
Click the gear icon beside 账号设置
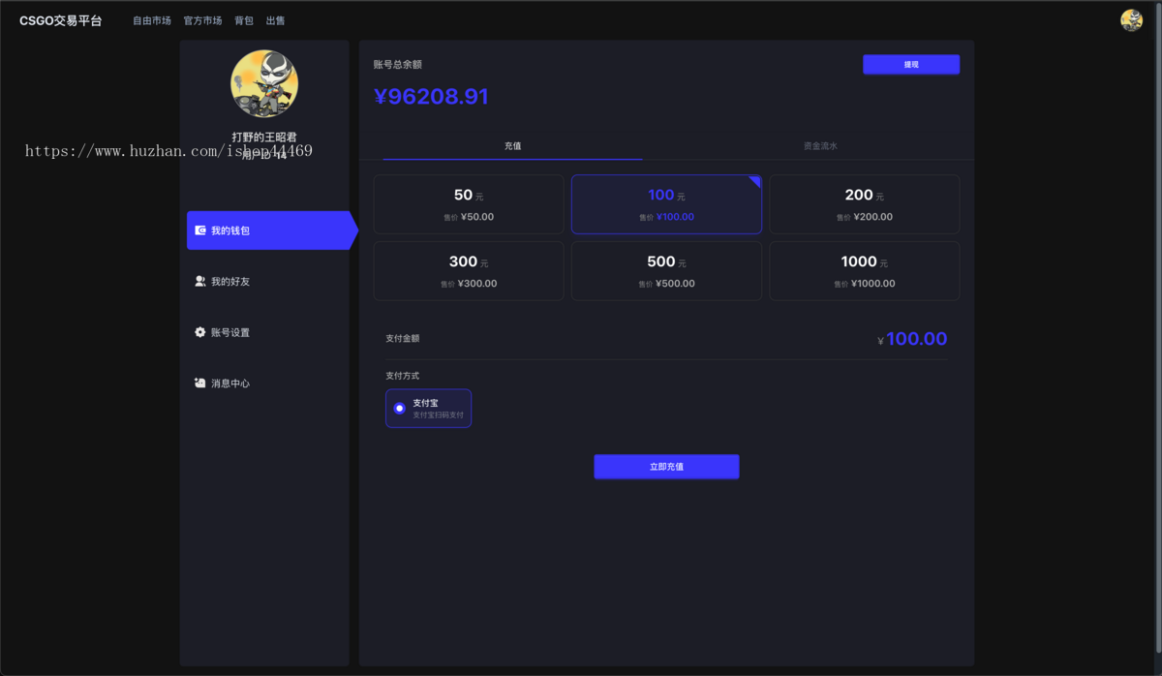(200, 332)
